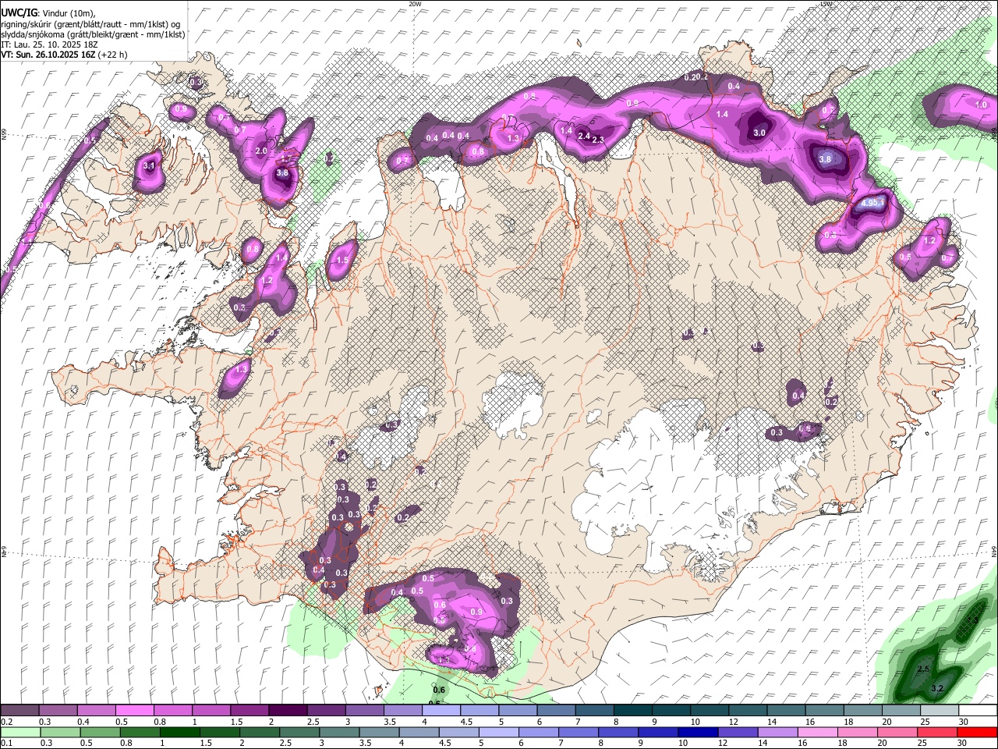Select the "30" label on the upper snow scale
This screenshot has width=998, height=749.
pos(964,722)
